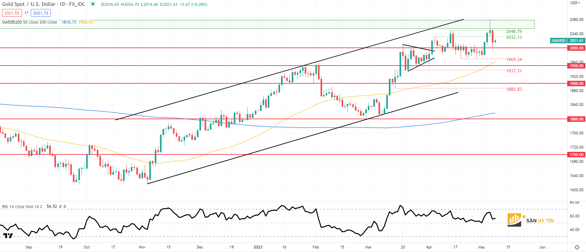
Task: Open chart settings gear icon
Action: click(x=577, y=247)
